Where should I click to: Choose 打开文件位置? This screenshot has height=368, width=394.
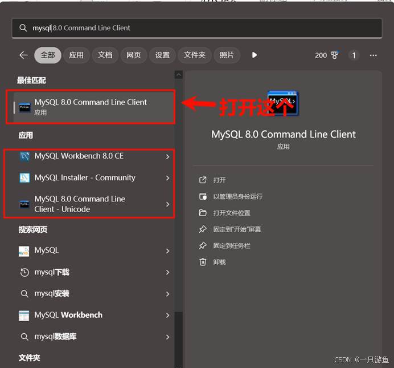(x=232, y=213)
